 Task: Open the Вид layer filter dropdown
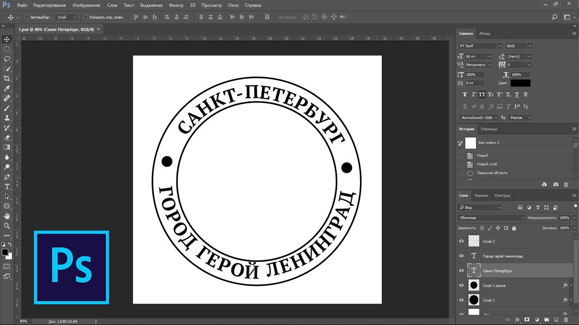(479, 208)
